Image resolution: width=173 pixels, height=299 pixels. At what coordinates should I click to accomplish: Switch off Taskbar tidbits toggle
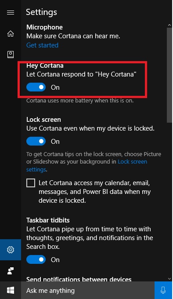36,259
